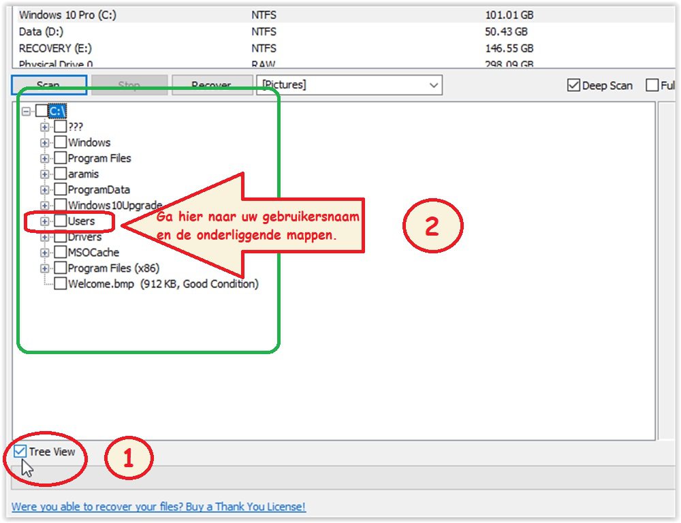Viewport: 681px width, 523px height.
Task: Expand the ProgramData folder node
Action: pyautogui.click(x=44, y=190)
